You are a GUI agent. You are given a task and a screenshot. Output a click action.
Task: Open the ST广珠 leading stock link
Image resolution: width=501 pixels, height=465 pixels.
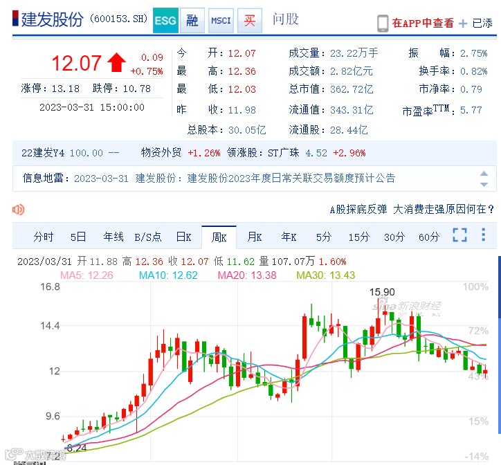click(x=284, y=153)
